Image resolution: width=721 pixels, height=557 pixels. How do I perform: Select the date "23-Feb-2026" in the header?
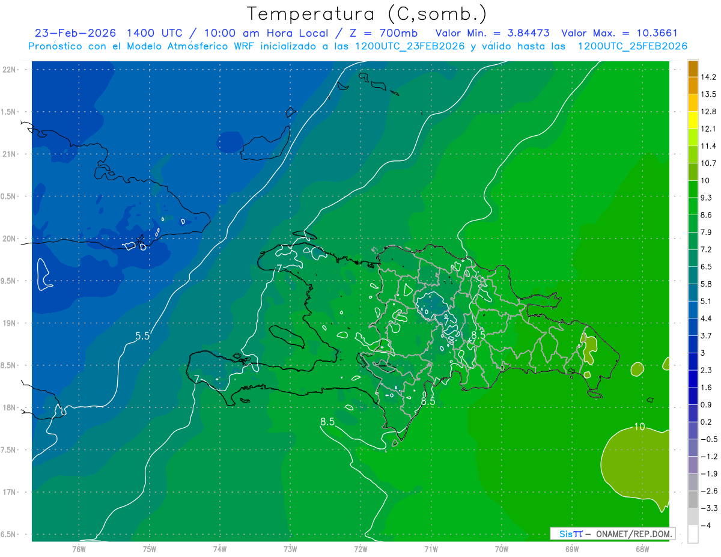[x=75, y=33]
